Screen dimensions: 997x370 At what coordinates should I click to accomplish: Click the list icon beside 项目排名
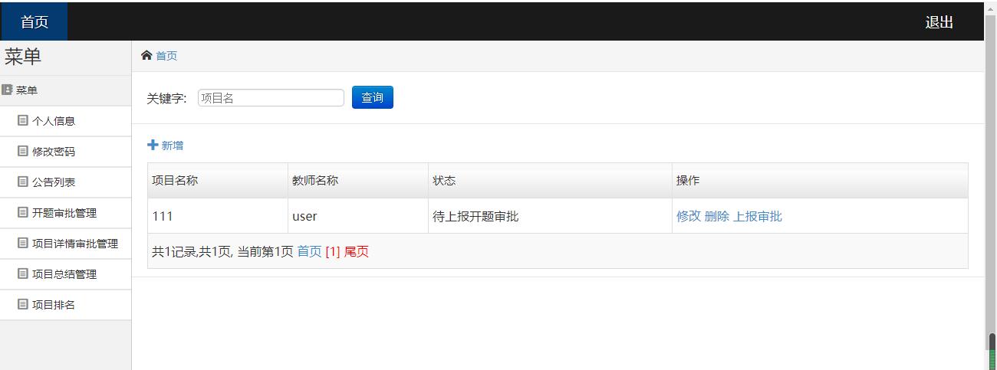pos(23,304)
